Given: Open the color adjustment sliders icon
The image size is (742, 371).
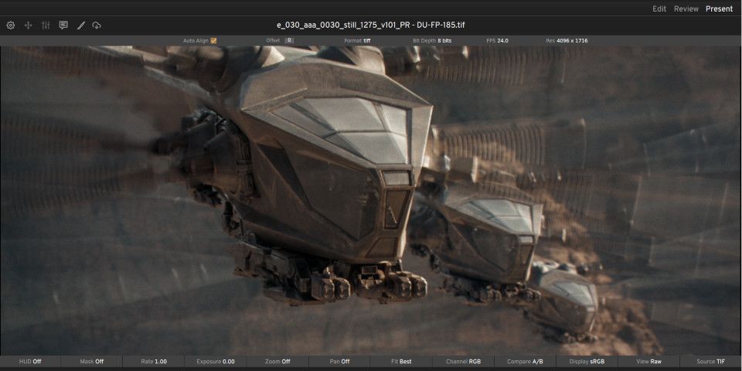Looking at the screenshot, I should [x=46, y=26].
